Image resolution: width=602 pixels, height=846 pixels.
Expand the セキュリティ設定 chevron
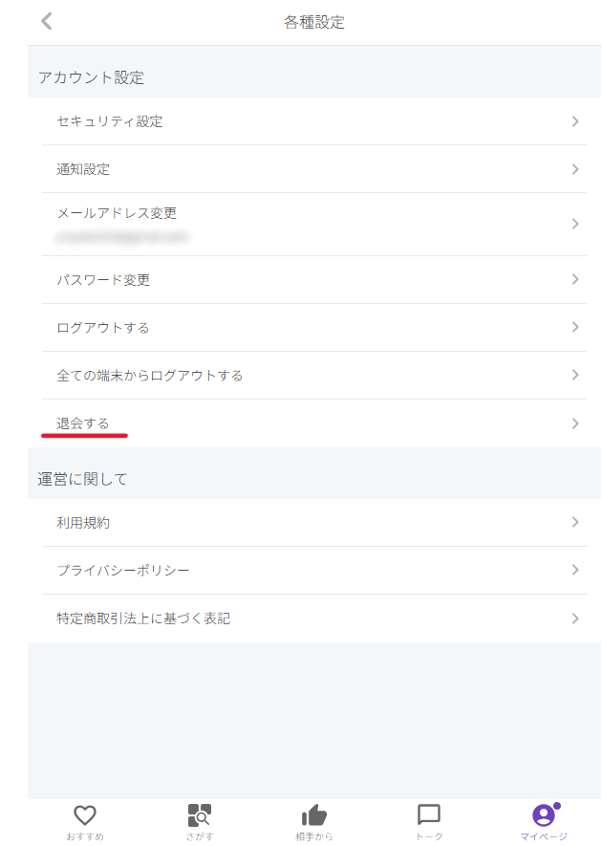point(575,121)
